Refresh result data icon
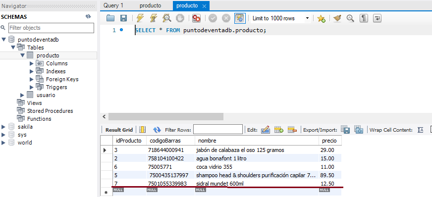This screenshot has width=432, height=197. pyautogui.click(x=157, y=130)
